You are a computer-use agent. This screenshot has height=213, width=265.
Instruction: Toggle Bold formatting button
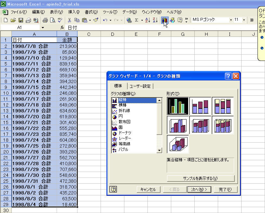(x=252, y=20)
